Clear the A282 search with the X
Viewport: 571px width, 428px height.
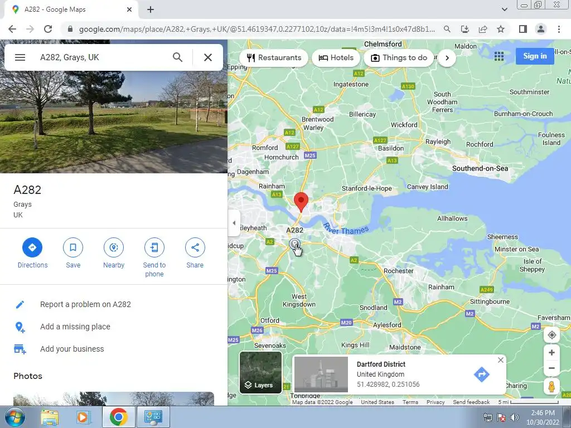coord(208,57)
